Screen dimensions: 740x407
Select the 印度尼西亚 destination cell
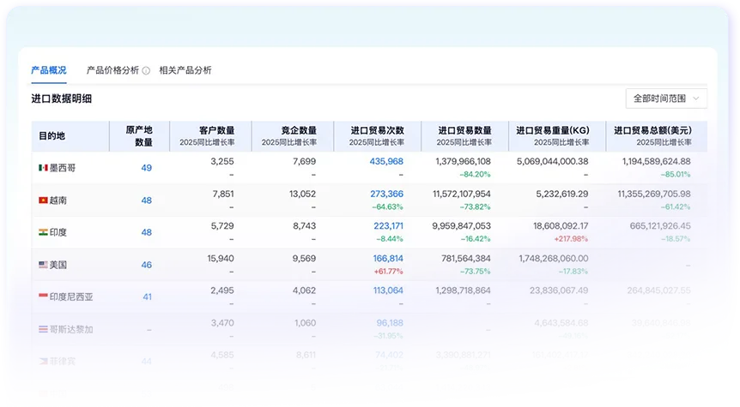click(x=71, y=296)
